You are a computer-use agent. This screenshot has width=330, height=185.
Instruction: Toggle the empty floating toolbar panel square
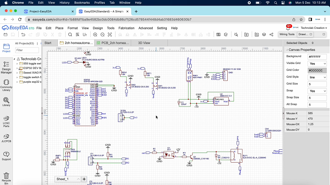click(x=324, y=34)
